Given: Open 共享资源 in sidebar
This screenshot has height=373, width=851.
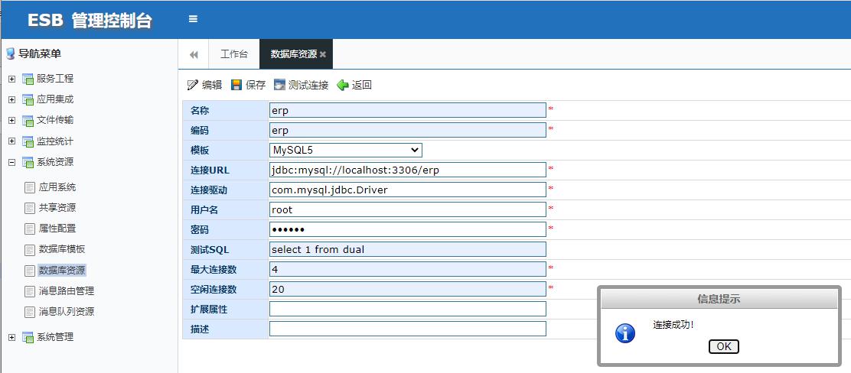Looking at the screenshot, I should tap(57, 208).
